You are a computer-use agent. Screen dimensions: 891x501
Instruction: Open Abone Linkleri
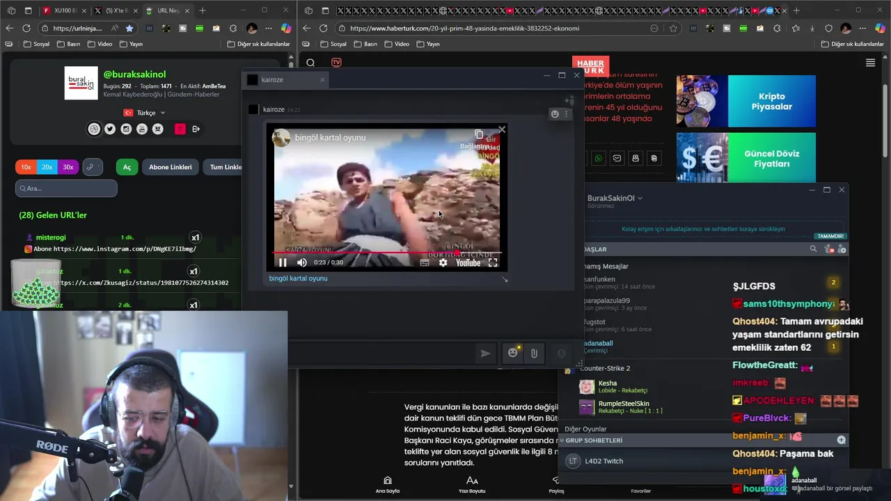171,167
